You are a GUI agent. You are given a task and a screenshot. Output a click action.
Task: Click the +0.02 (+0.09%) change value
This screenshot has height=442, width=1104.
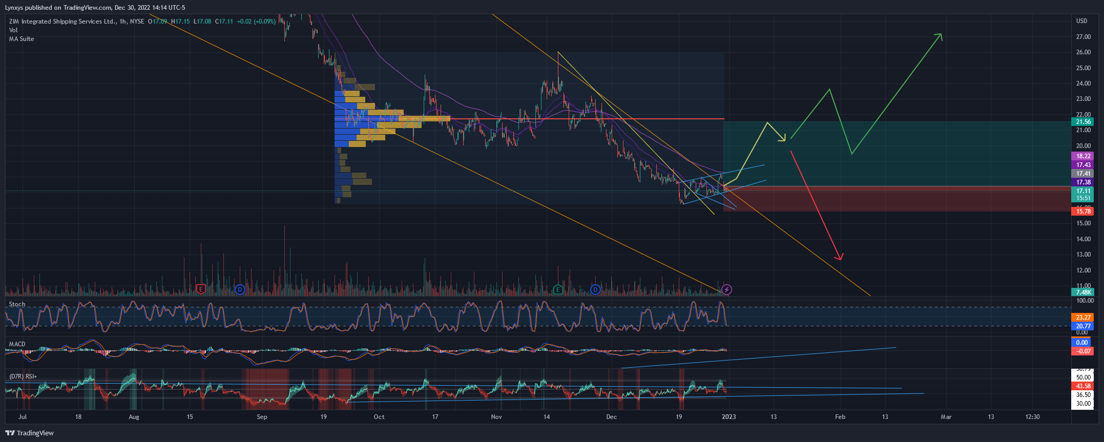[x=256, y=22]
